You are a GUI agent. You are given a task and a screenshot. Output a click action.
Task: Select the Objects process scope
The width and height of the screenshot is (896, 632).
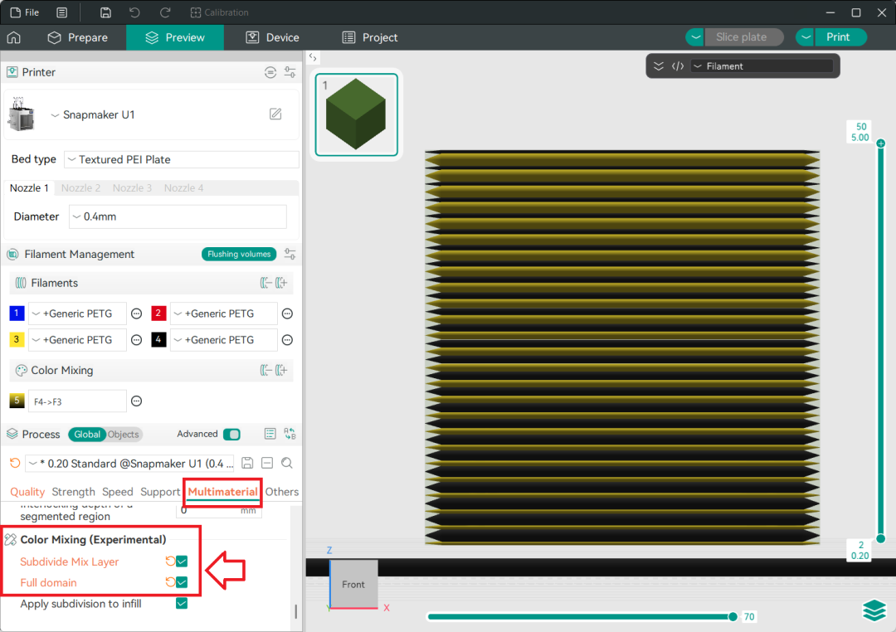124,435
